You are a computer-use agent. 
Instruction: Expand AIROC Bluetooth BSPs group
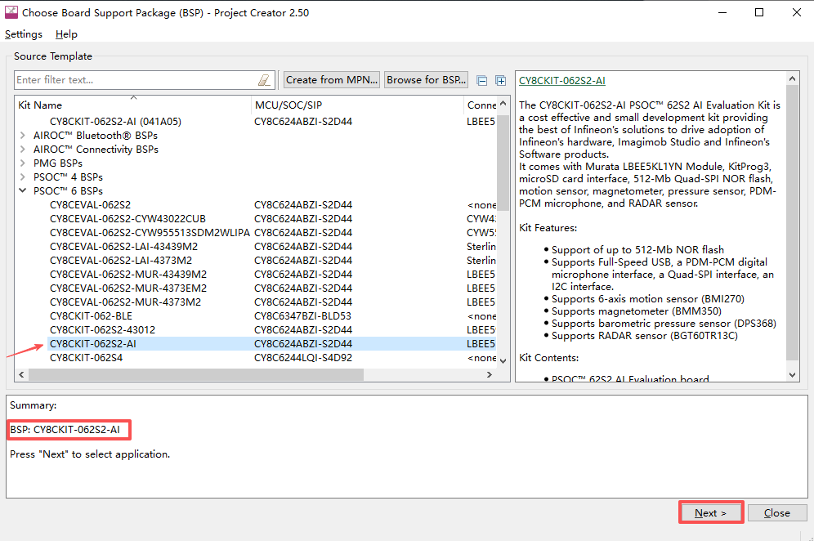click(x=23, y=136)
